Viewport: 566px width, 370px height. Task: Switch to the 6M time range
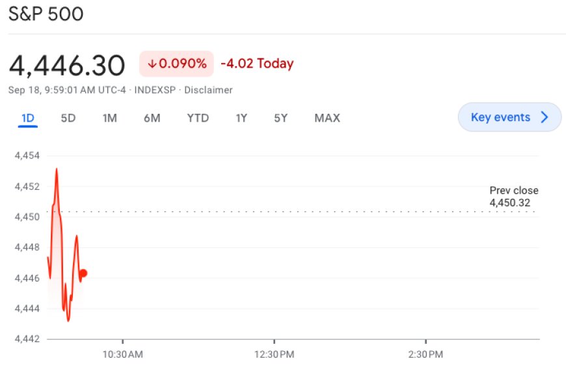click(x=152, y=118)
